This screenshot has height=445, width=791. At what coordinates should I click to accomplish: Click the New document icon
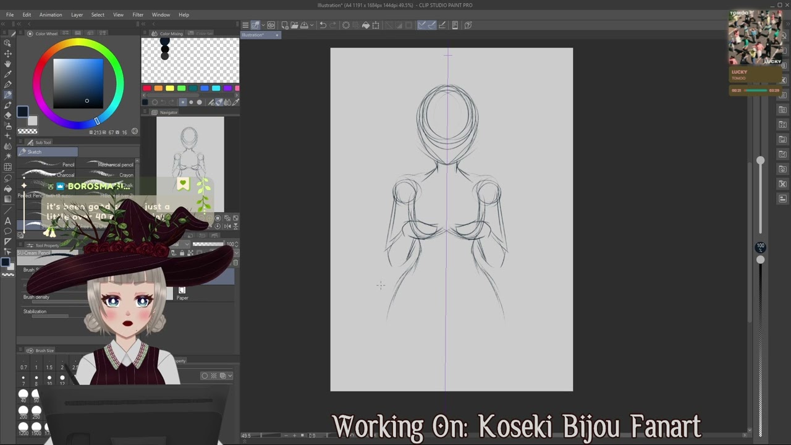(285, 25)
